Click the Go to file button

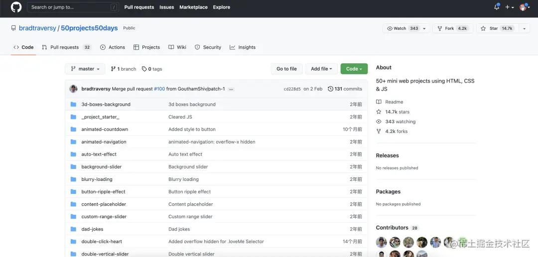pyautogui.click(x=286, y=69)
